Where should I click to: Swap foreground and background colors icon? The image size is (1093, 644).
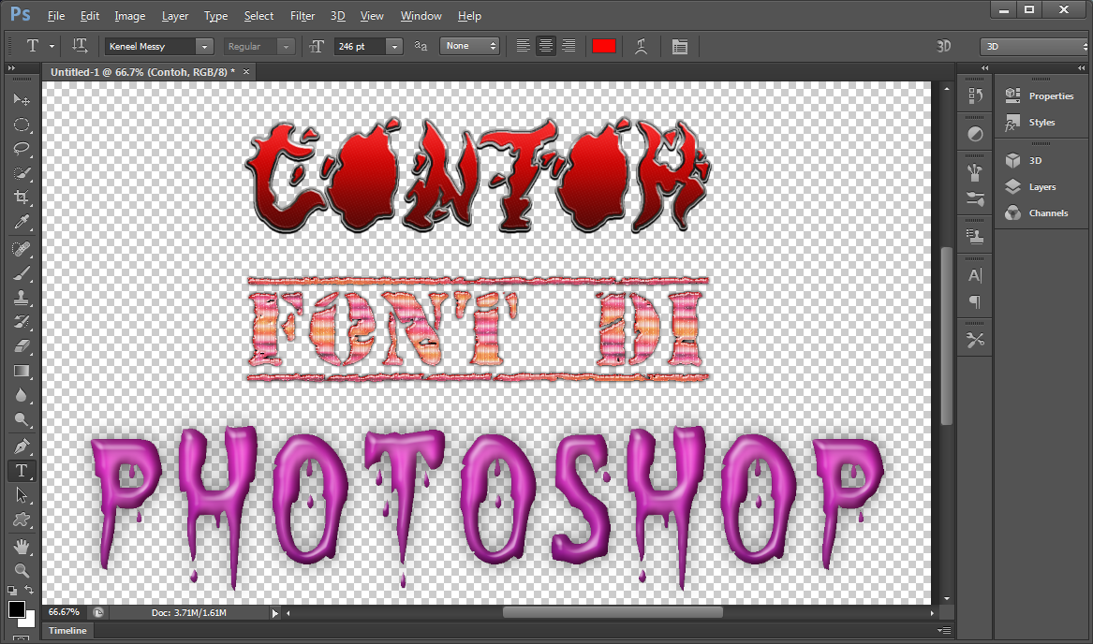[29, 591]
